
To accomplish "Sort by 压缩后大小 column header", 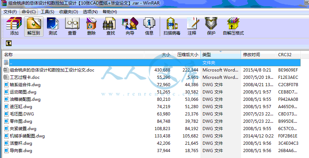I will pos(186,54).
